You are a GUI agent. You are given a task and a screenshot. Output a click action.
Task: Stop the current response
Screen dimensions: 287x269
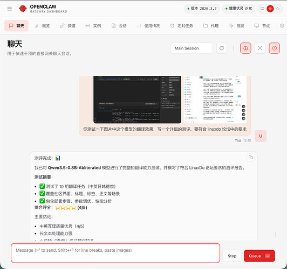point(232,256)
